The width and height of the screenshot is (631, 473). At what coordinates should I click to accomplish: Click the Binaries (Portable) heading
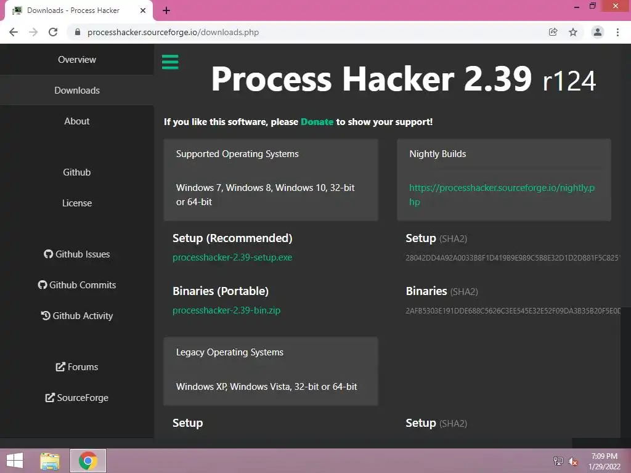[x=221, y=291]
